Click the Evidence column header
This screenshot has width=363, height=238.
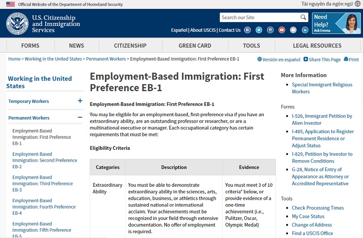tap(249, 167)
